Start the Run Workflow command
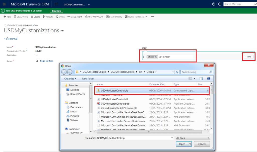This screenshot has height=152, width=257. 87,17
